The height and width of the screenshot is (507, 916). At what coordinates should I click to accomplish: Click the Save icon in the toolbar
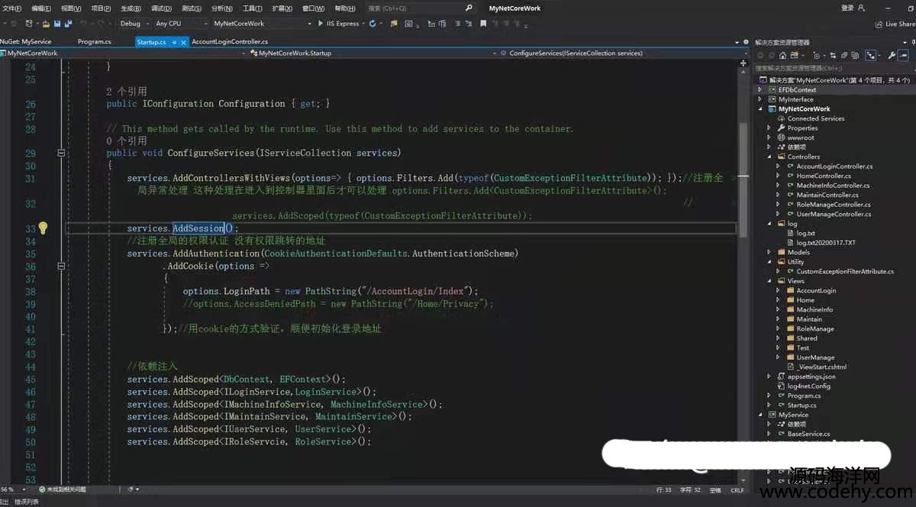56,24
